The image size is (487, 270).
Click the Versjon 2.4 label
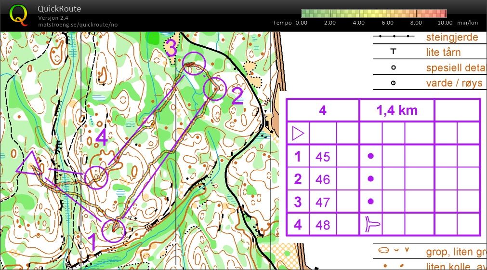[x=53, y=18]
